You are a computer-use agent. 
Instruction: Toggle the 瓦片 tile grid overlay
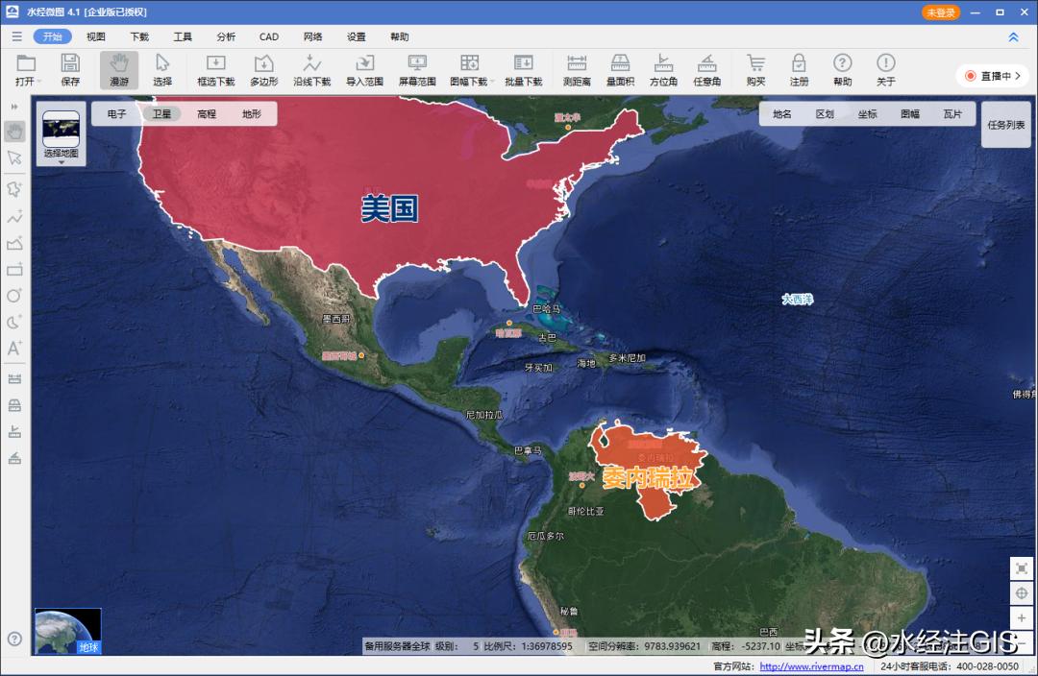coord(952,113)
